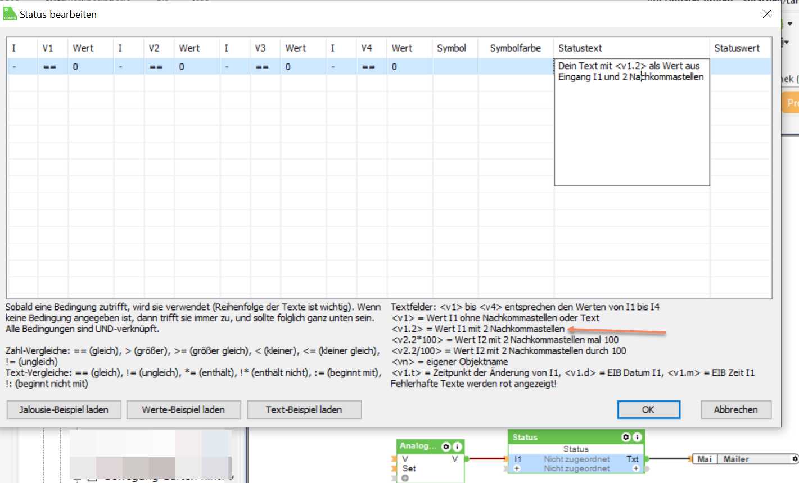
Task: Click help line '<vn> = eigener Objektname'
Action: tap(449, 362)
